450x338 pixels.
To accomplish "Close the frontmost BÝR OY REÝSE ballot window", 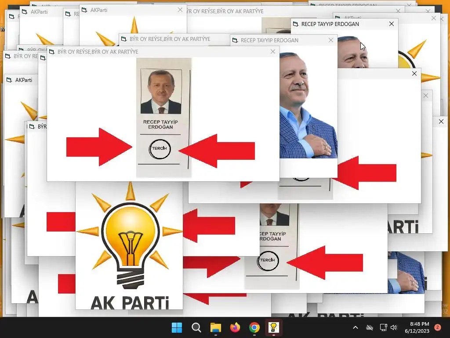I will (x=273, y=51).
